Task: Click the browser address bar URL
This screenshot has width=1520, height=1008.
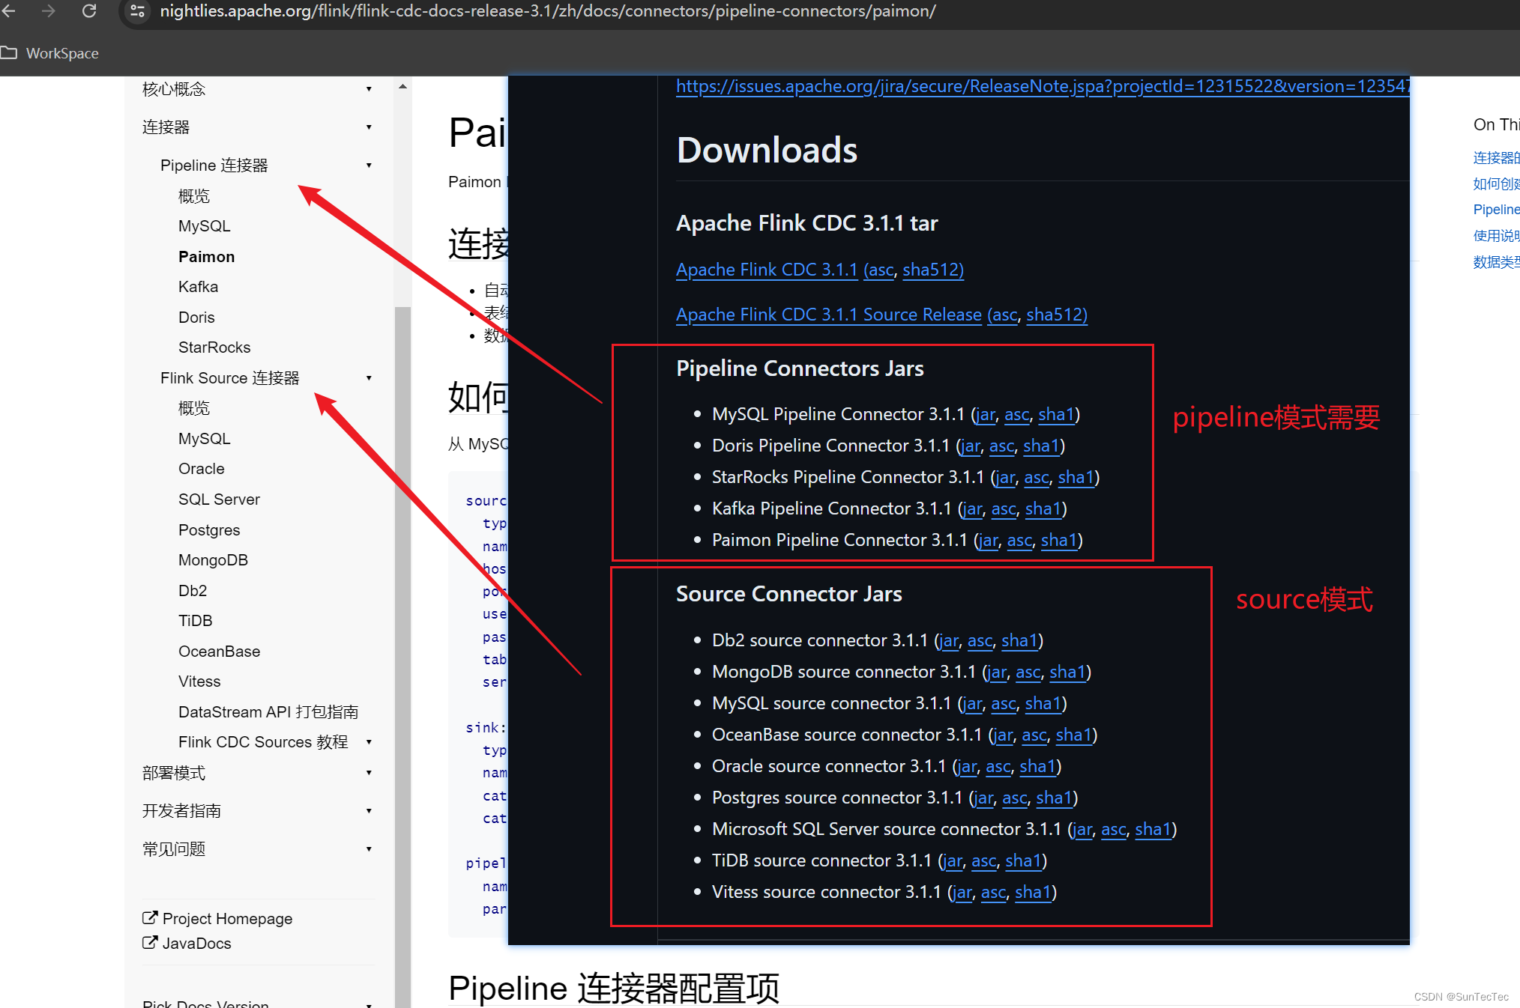Action: tap(547, 11)
